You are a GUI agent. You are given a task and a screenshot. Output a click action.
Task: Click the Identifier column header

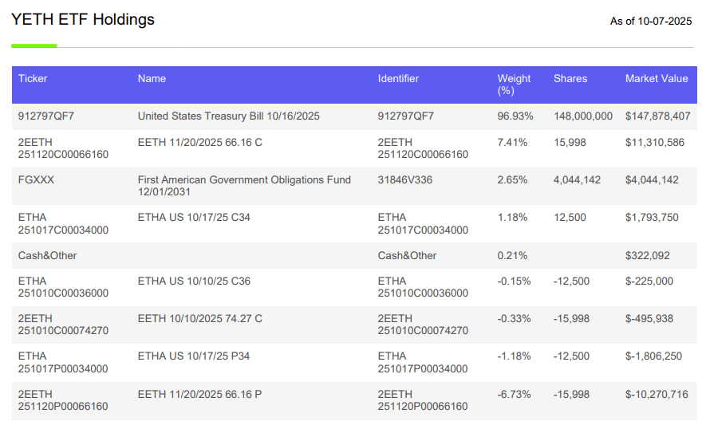point(398,79)
